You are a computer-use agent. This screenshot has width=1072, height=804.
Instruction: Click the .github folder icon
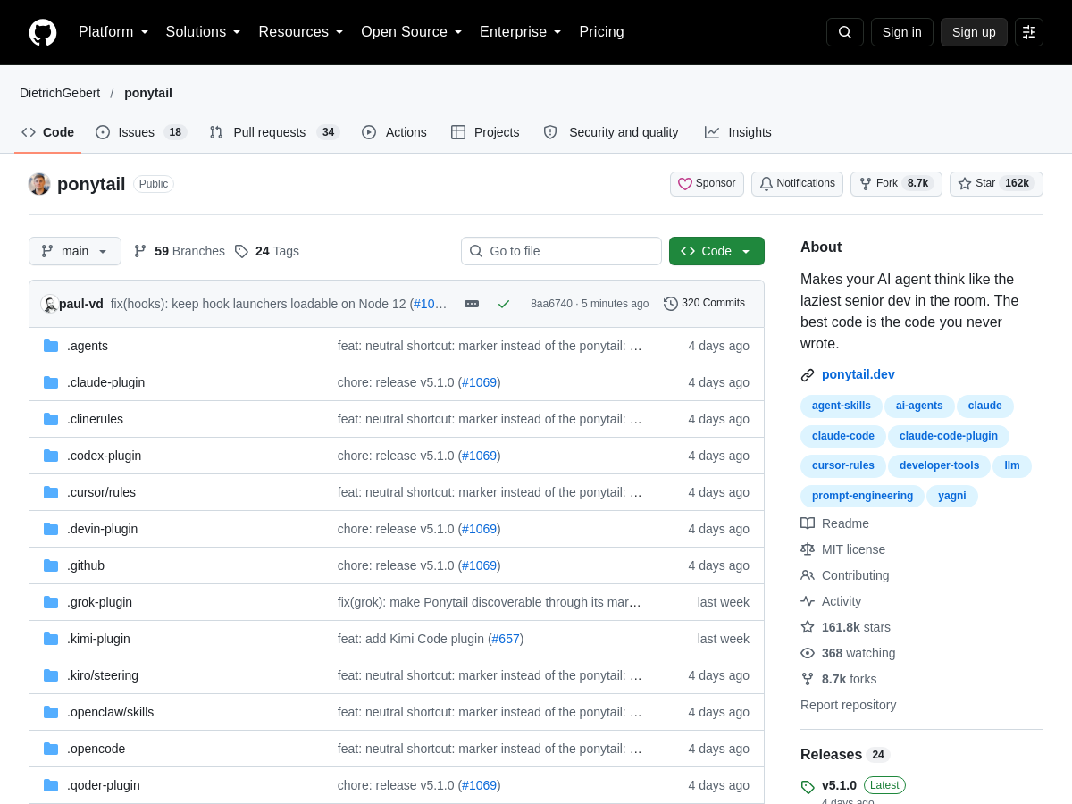pyautogui.click(x=51, y=565)
